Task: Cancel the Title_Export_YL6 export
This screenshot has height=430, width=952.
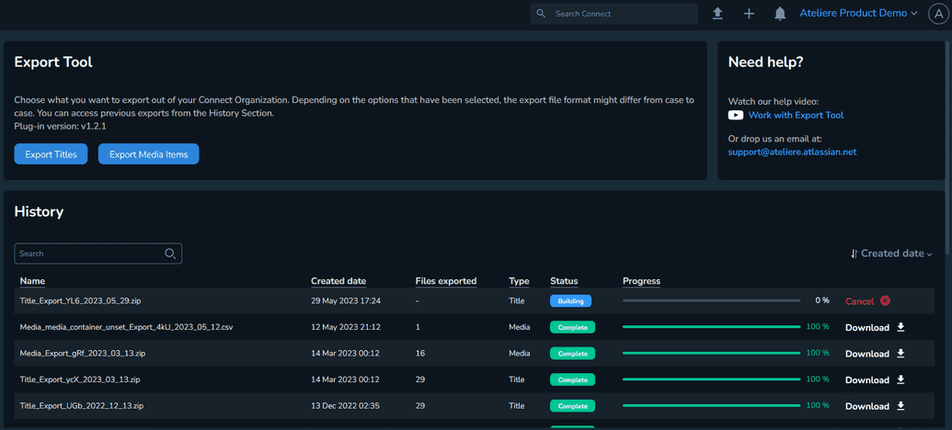Action: click(x=867, y=301)
